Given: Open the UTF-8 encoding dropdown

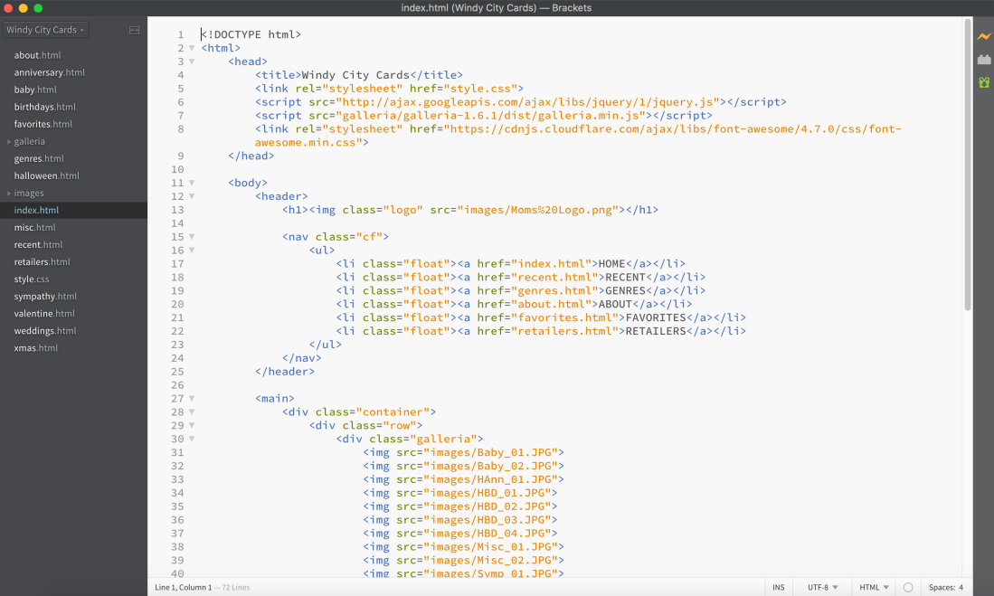Looking at the screenshot, I should [x=822, y=587].
